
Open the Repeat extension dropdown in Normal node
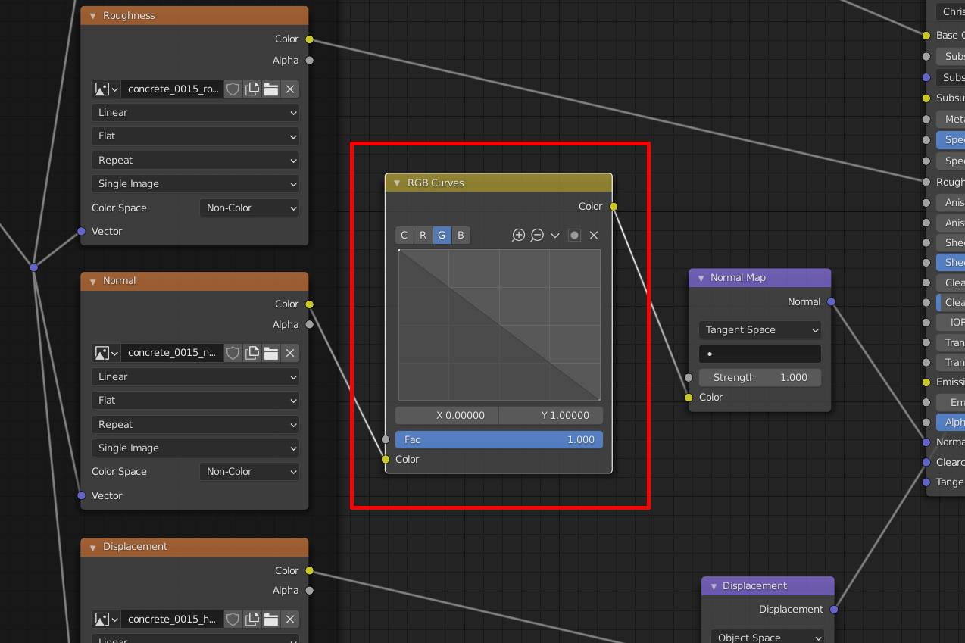[195, 425]
